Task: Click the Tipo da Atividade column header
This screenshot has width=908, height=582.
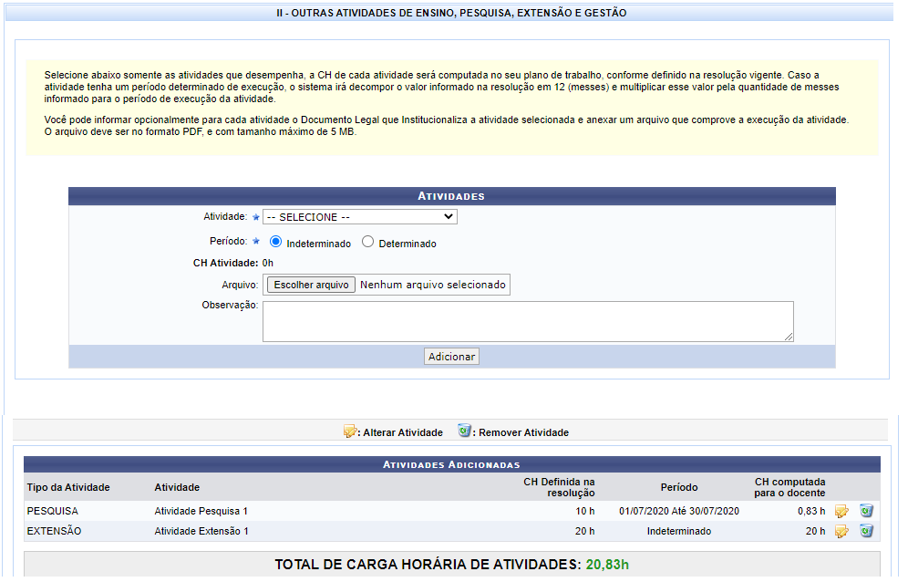Action: pos(68,487)
